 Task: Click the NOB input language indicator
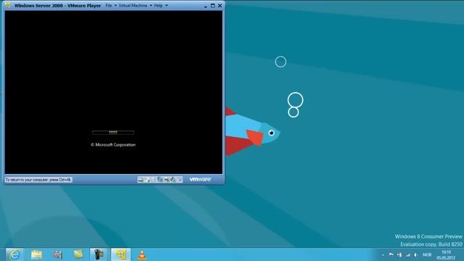pos(427,254)
